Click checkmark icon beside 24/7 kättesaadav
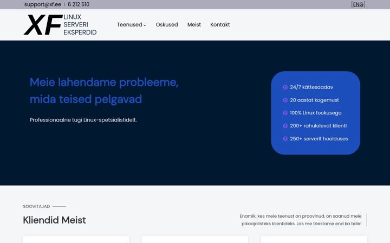 (285, 87)
